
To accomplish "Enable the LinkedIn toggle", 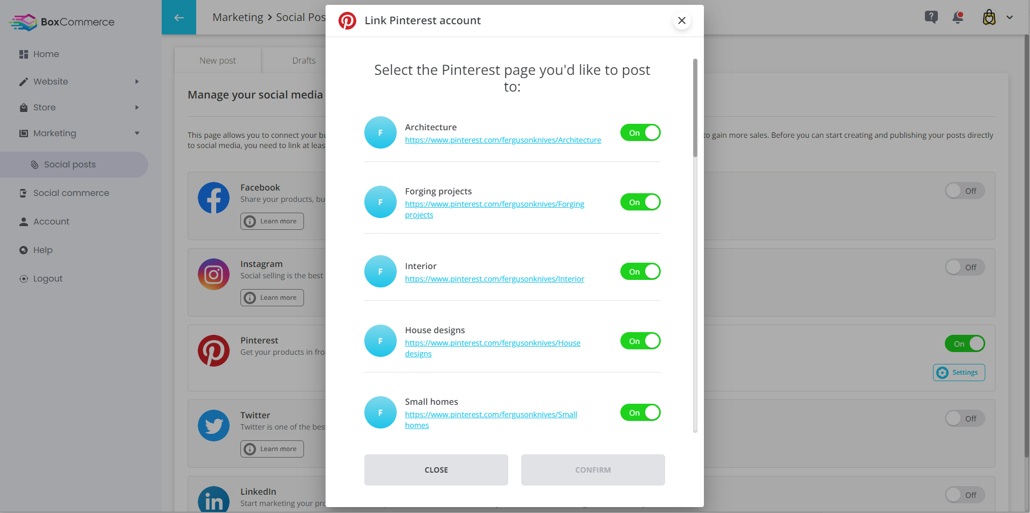I will (x=965, y=495).
